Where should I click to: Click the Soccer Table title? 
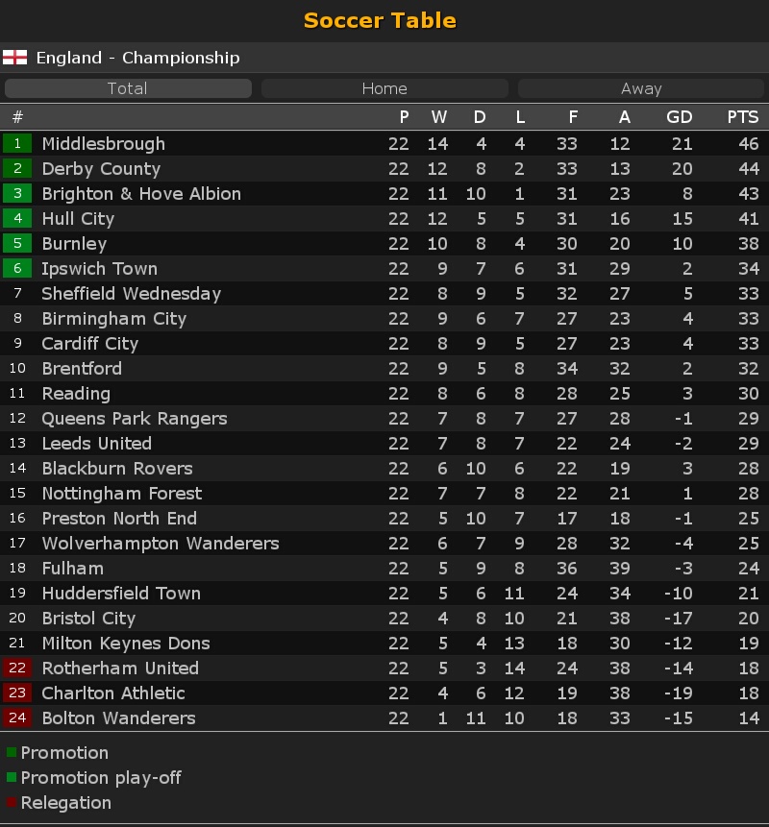pos(380,20)
